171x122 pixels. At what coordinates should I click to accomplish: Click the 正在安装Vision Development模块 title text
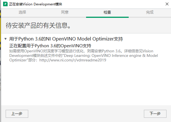click(x=36, y=4)
